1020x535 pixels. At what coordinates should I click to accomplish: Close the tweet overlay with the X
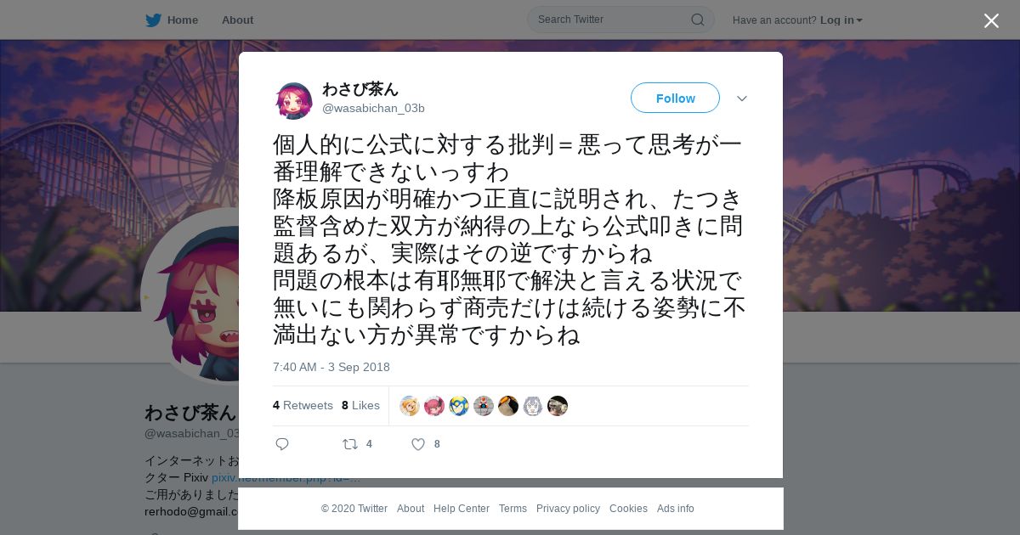[991, 20]
